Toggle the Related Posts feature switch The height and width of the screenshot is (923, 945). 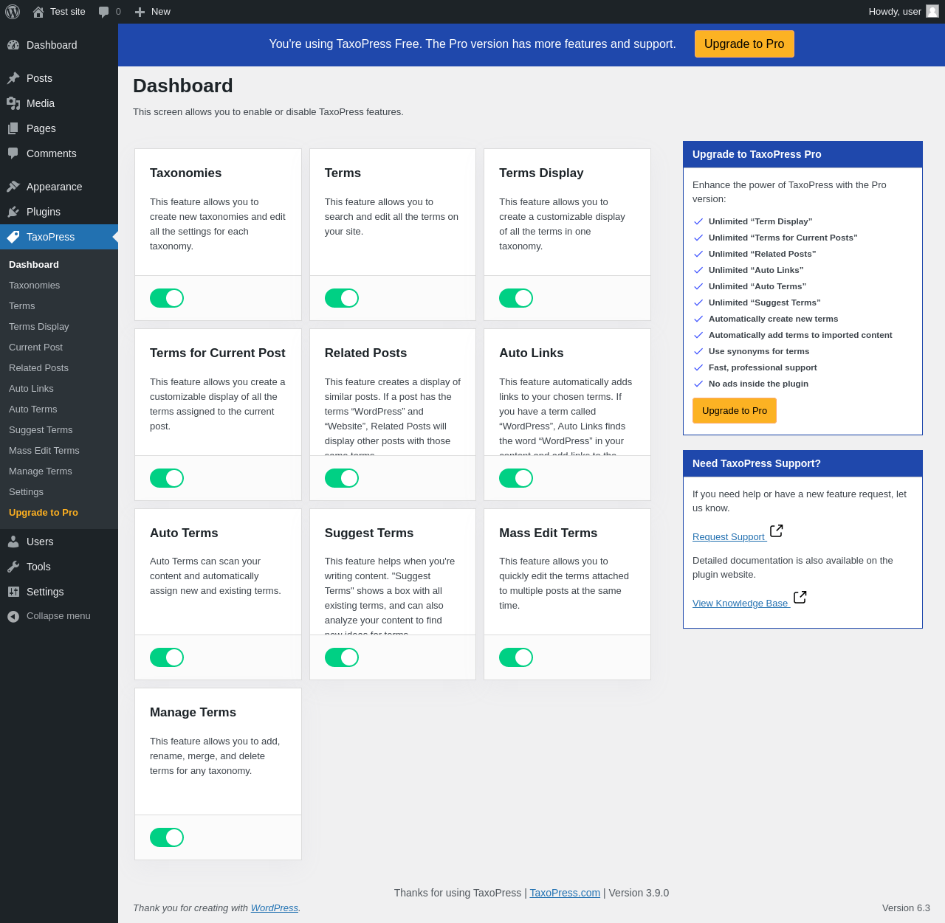[x=342, y=478]
